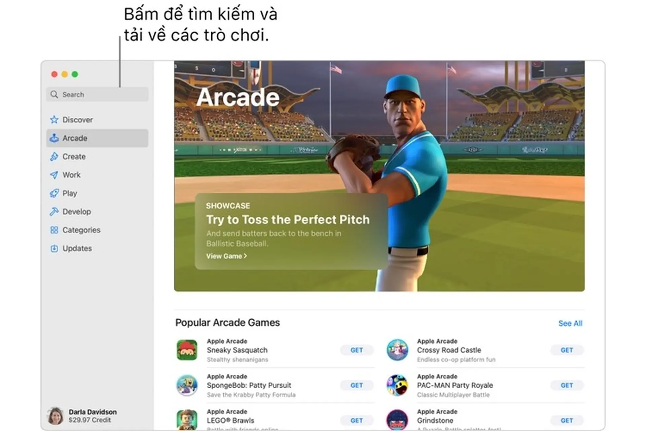This screenshot has width=646, height=431.
Task: Open PAC-MAN Party Royale app icon
Action: pyautogui.click(x=397, y=385)
